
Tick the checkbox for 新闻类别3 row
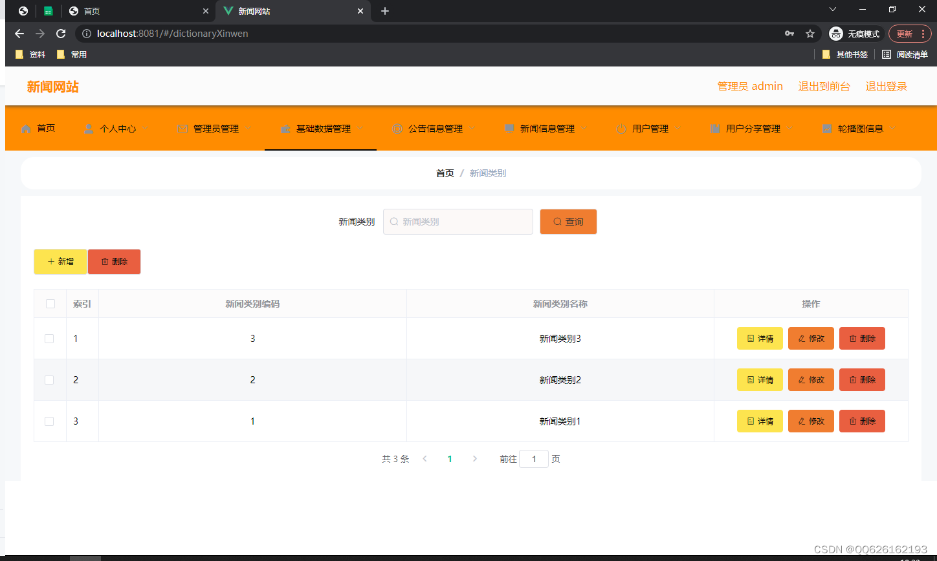point(49,339)
